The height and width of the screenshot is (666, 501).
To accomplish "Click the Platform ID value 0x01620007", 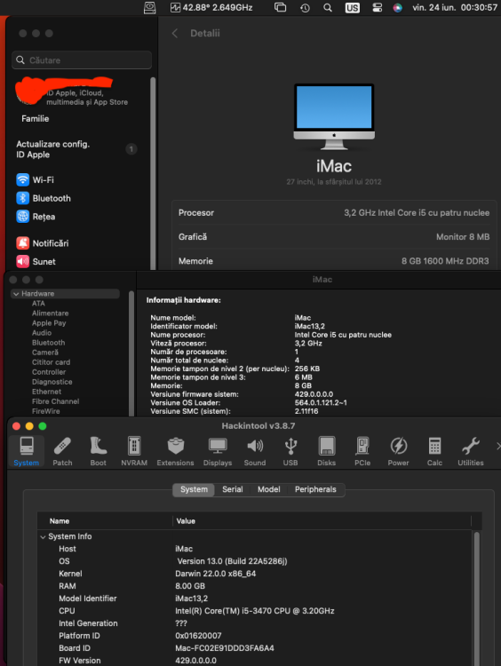I will [x=198, y=636].
